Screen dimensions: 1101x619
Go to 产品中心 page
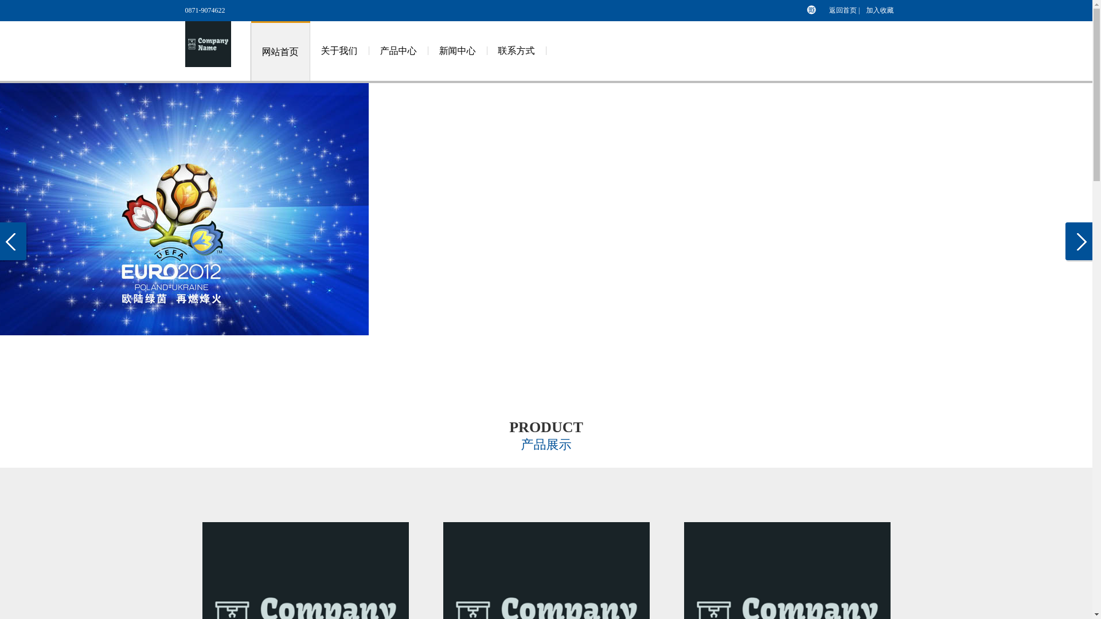[398, 51]
